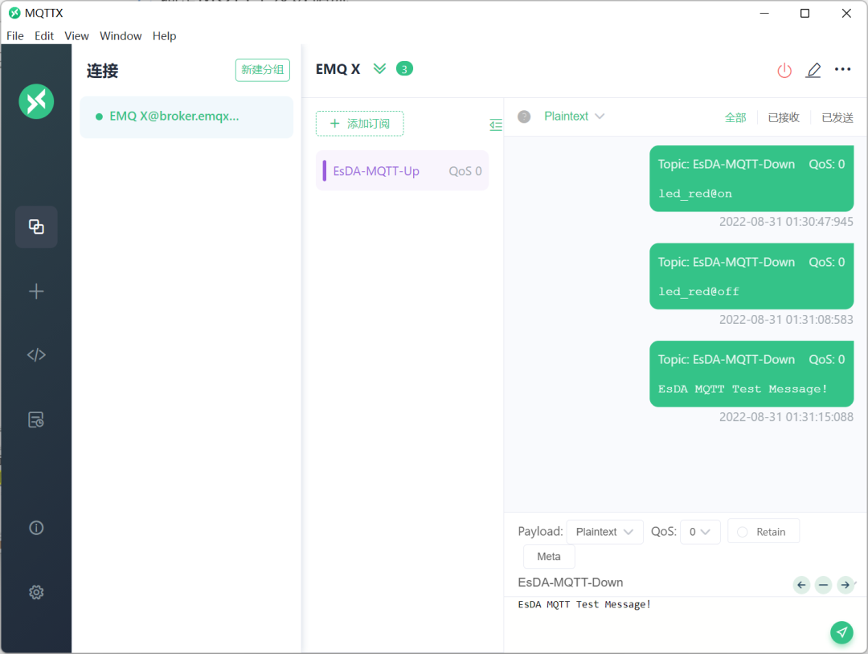Viewport: 868px width, 654px height.
Task: Open the File menu
Action: tap(15, 36)
